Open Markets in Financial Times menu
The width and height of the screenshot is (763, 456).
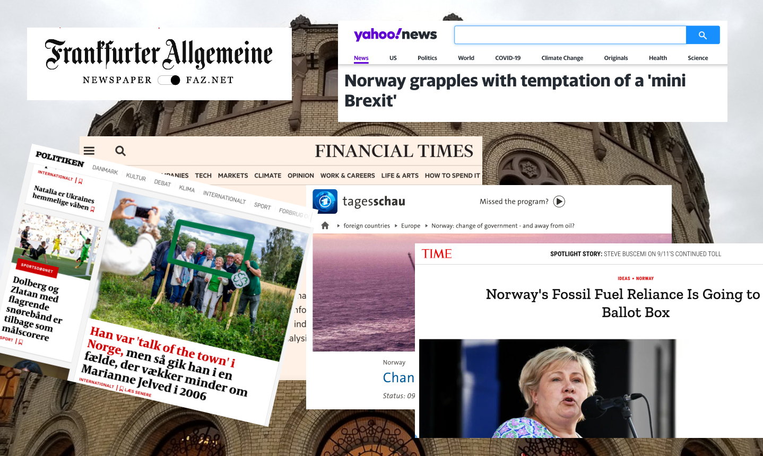233,176
